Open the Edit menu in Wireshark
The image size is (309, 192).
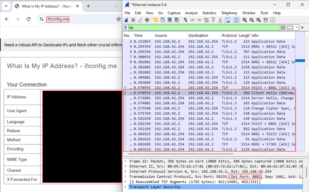point(138,13)
